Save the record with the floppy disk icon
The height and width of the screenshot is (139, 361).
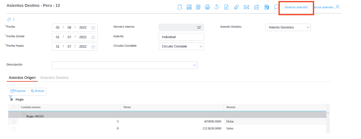[189, 7]
